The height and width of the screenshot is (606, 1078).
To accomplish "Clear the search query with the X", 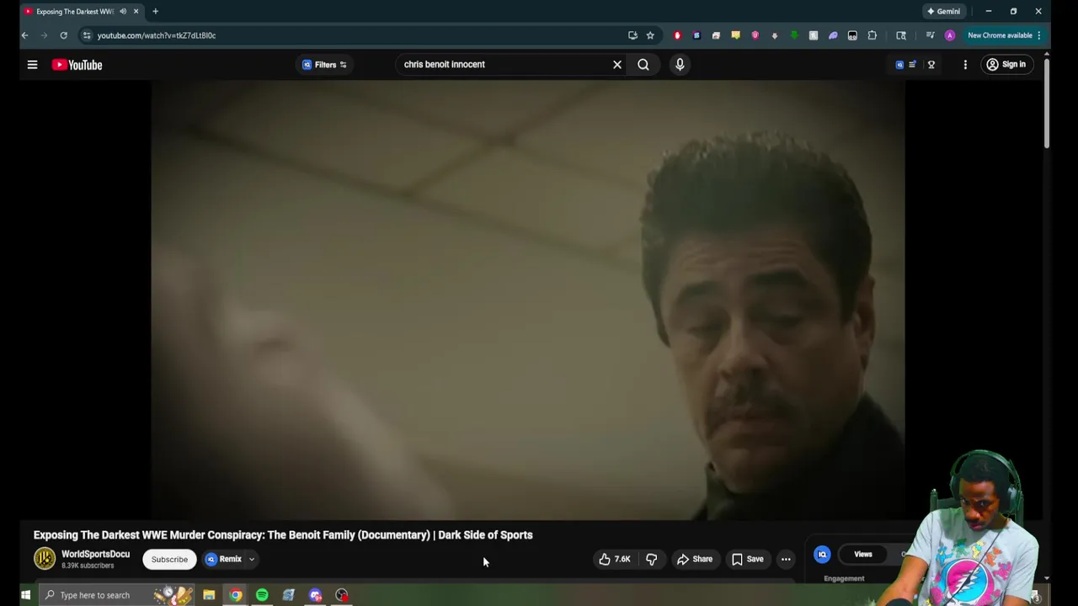I will (x=617, y=64).
